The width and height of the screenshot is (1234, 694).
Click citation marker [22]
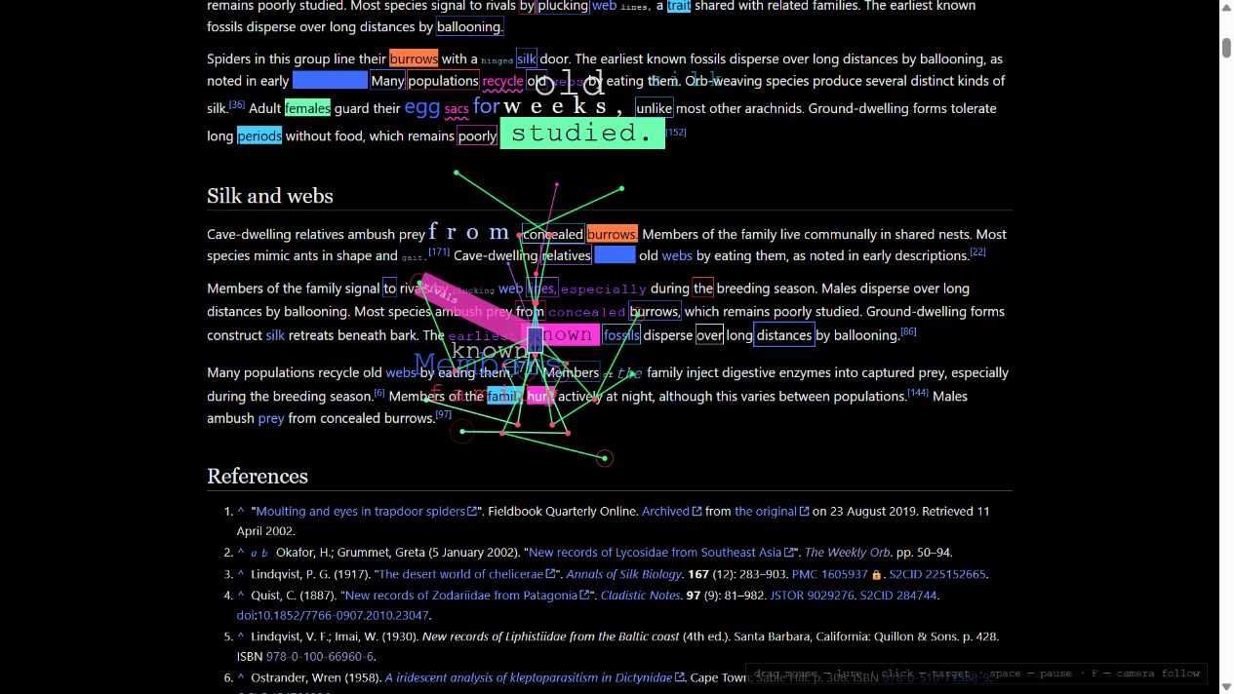point(977,251)
